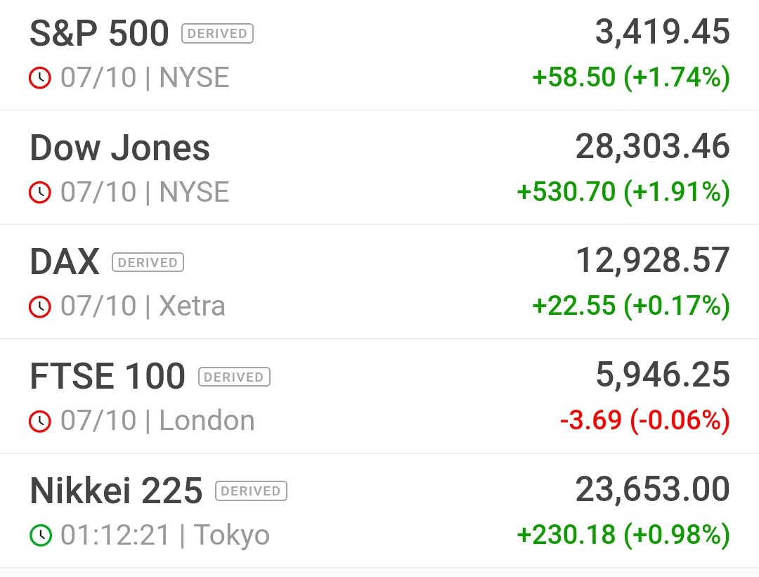The width and height of the screenshot is (759, 577).
Task: Click the green clock icon for Nikkei Tokyo
Action: [x=40, y=535]
